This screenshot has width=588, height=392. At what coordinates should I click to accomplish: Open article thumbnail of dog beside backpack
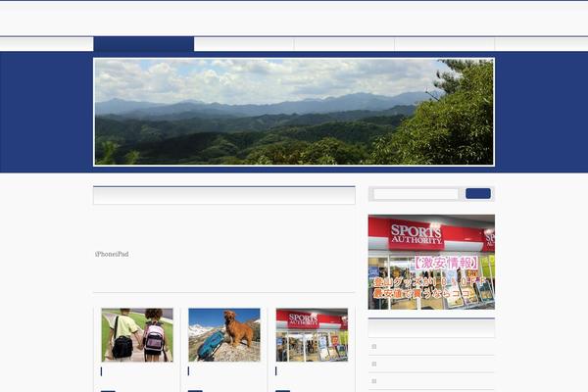(x=224, y=335)
